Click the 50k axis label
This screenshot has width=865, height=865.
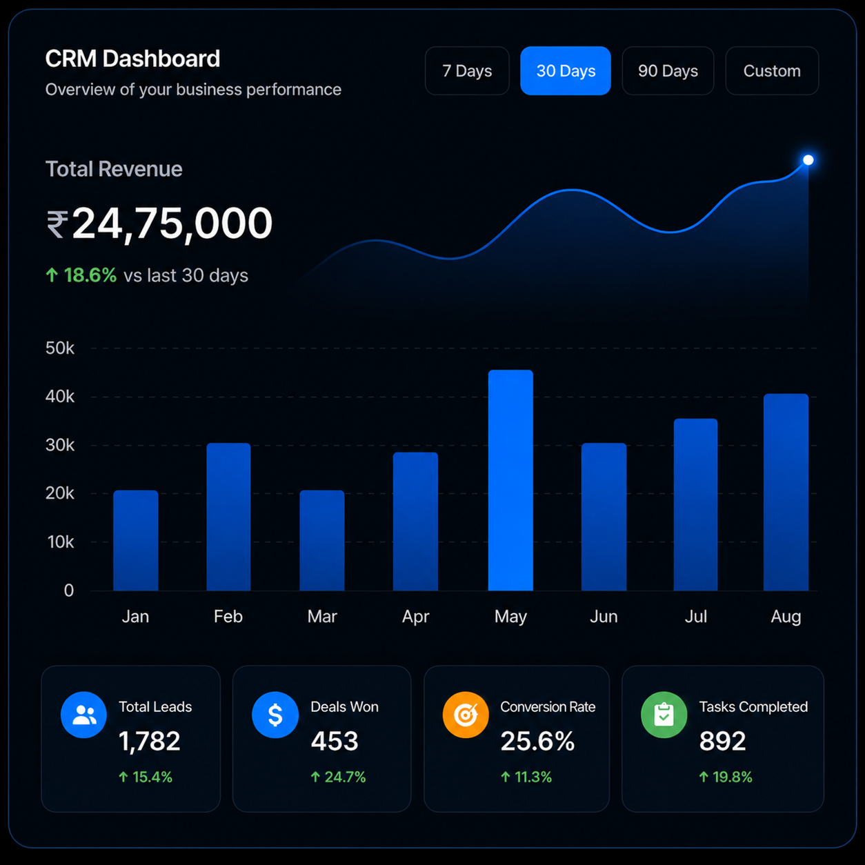60,348
